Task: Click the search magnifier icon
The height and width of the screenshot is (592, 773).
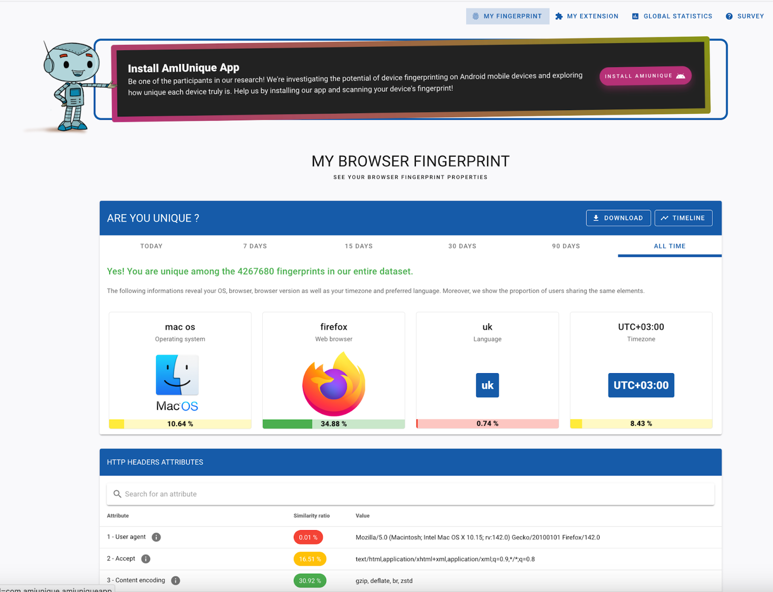Action: tap(117, 494)
